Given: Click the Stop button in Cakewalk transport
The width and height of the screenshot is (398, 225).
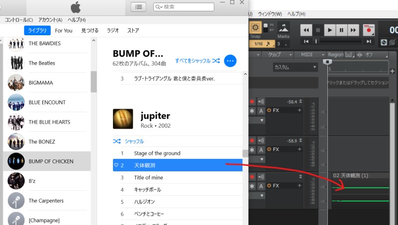Looking at the screenshot, I should pos(318,30).
